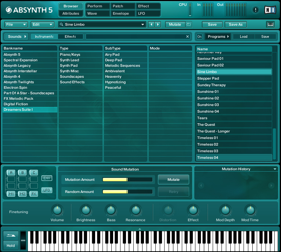Adjust the Mutation Amount slider
Image resolution: width=281 pixels, height=252 pixels.
click(127, 179)
